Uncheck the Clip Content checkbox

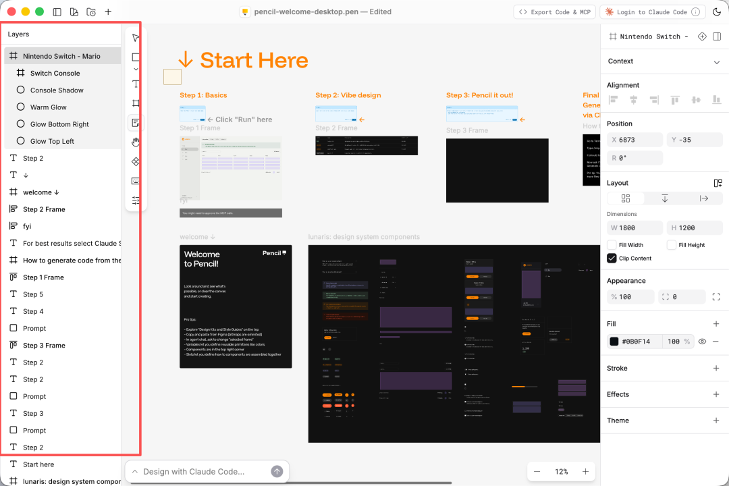(x=612, y=259)
